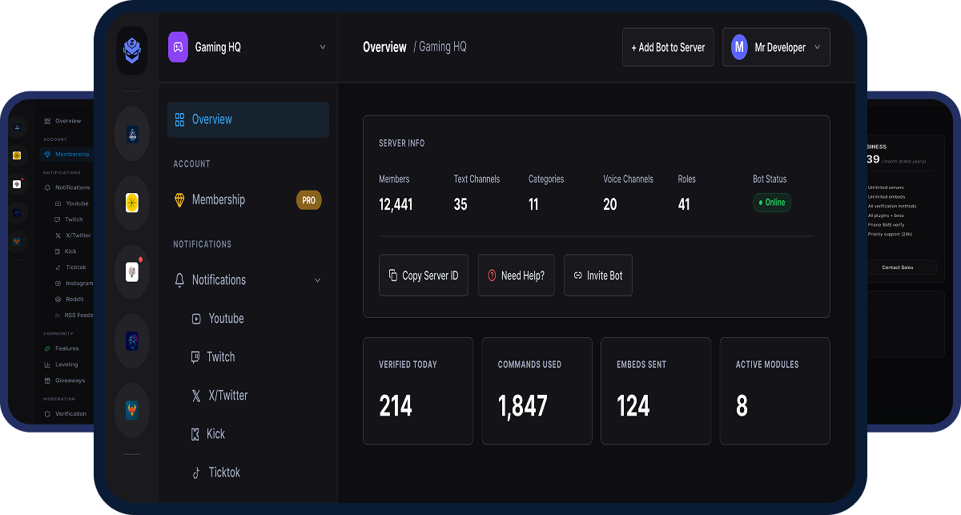Click the Add Bot to Server button
The height and width of the screenshot is (515, 961).
click(x=668, y=47)
